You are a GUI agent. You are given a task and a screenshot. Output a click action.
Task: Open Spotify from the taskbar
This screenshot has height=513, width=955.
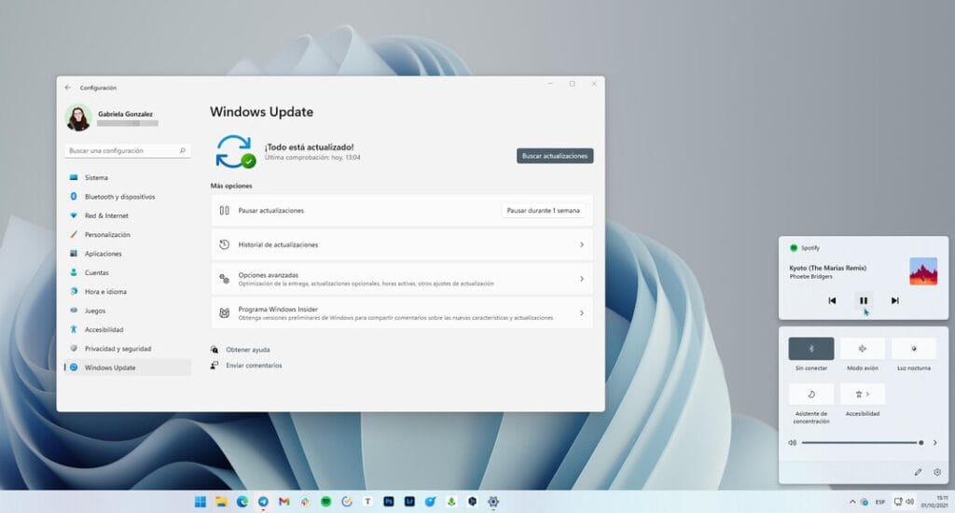point(325,502)
